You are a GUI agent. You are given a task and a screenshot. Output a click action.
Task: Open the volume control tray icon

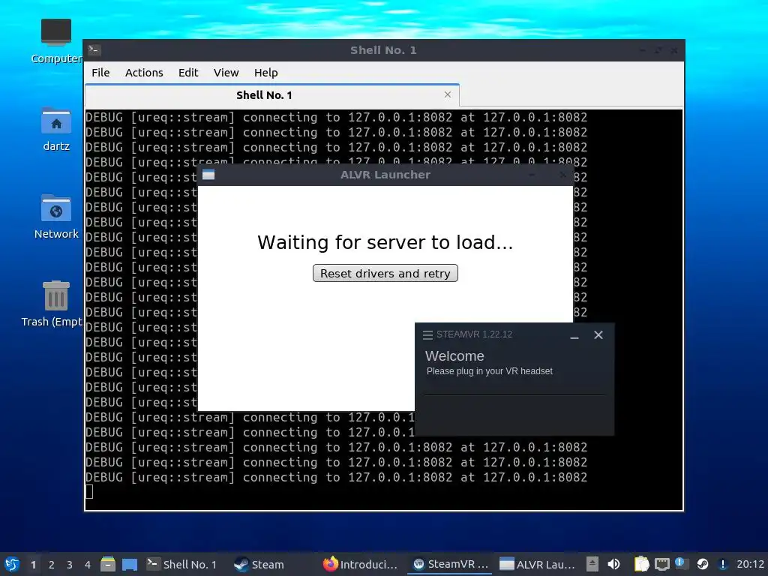point(613,564)
